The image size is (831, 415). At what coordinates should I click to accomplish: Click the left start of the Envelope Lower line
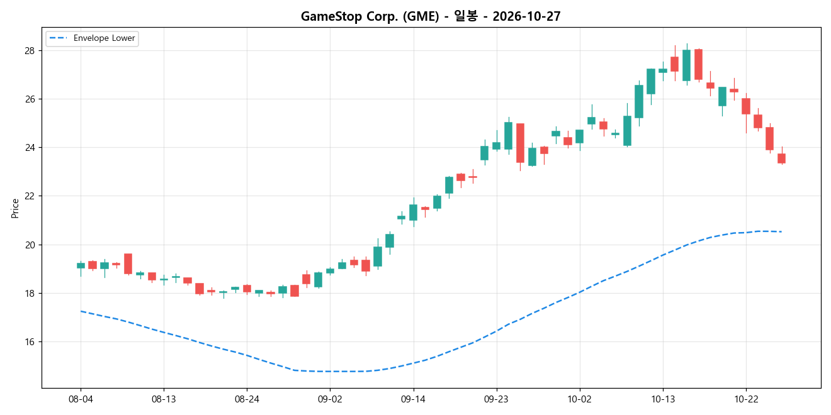click(x=81, y=311)
